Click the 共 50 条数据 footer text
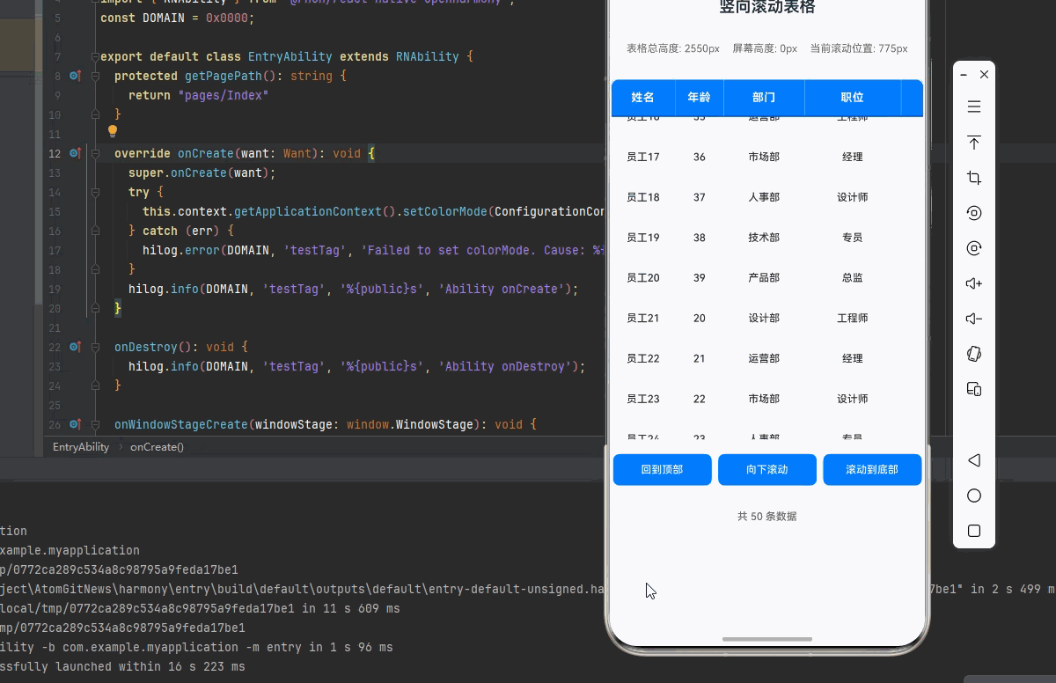 (767, 517)
